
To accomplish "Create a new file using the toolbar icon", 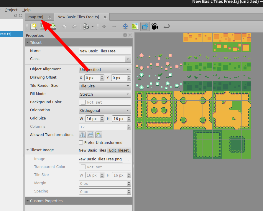I will pos(34,26).
